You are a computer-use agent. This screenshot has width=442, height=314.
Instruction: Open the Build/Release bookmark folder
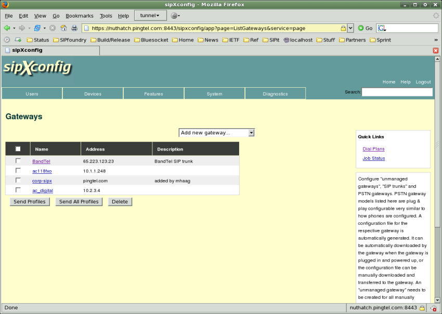pyautogui.click(x=110, y=40)
